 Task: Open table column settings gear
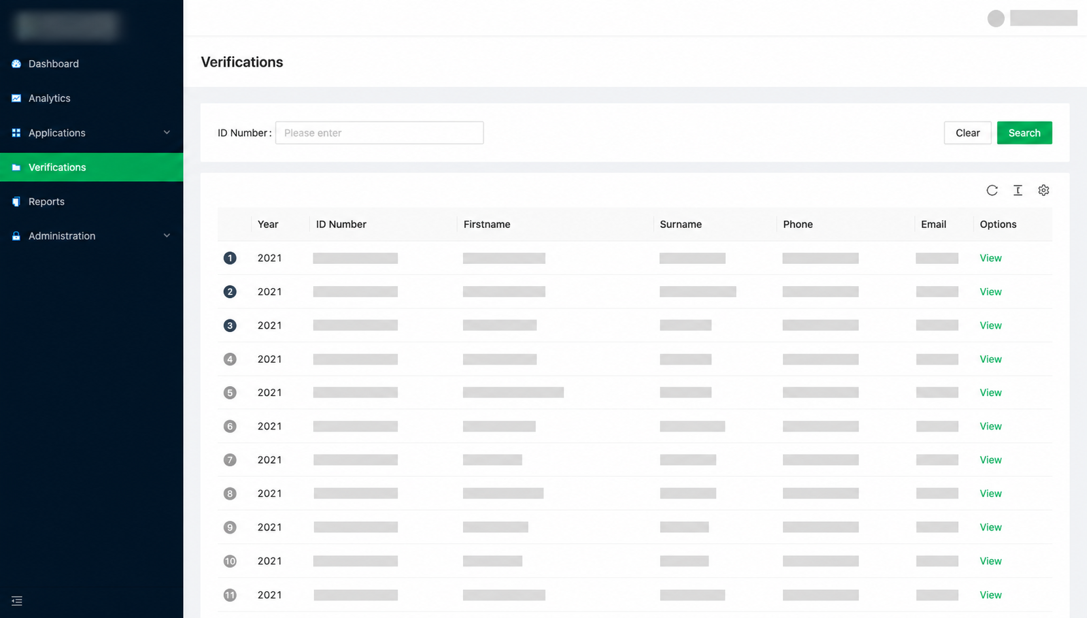(1044, 190)
